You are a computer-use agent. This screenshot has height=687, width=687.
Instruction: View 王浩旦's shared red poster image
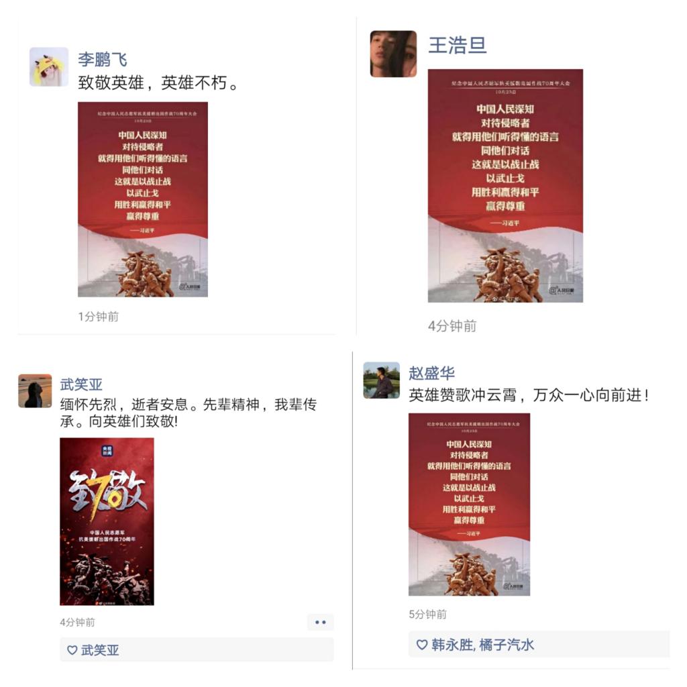pos(505,185)
